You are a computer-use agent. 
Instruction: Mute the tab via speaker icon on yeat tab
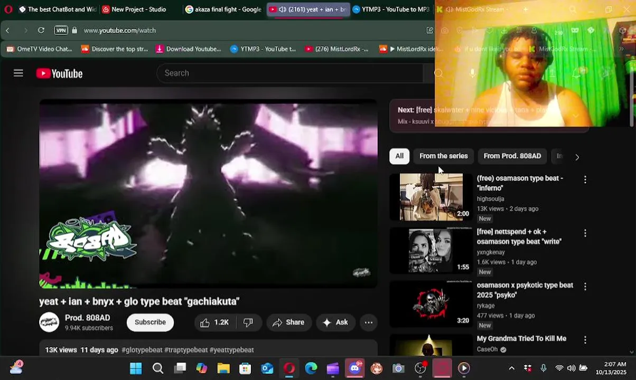tap(283, 9)
